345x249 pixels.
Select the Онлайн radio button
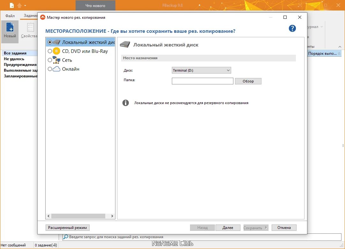click(x=50, y=69)
